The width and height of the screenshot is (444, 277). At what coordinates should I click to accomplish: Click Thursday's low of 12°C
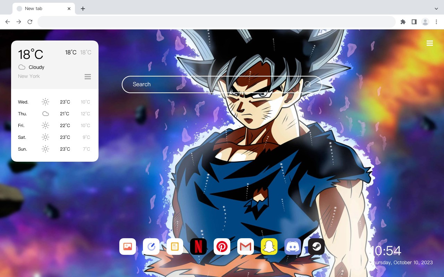pyautogui.click(x=86, y=114)
